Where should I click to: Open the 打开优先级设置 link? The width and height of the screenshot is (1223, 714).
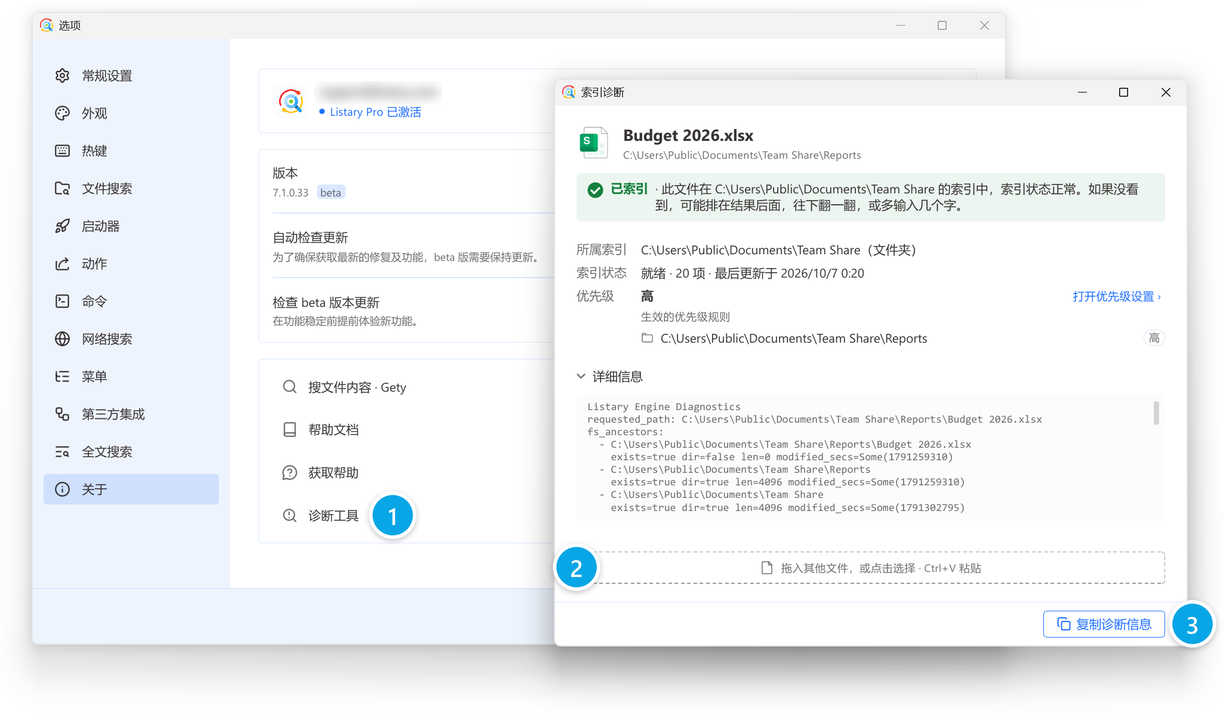(1116, 297)
